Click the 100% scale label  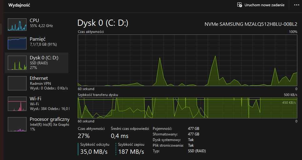293,32
